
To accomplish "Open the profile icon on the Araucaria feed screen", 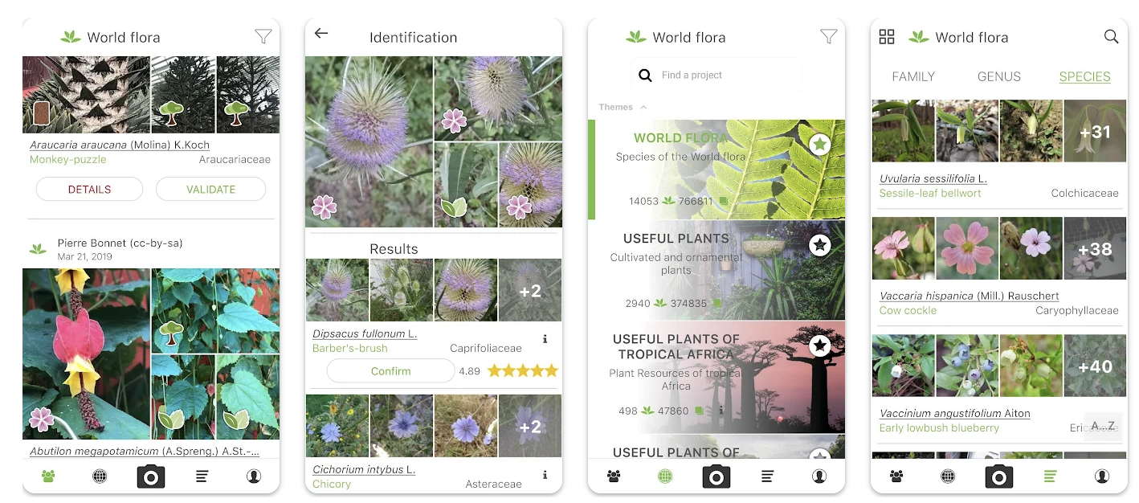I will [254, 476].
